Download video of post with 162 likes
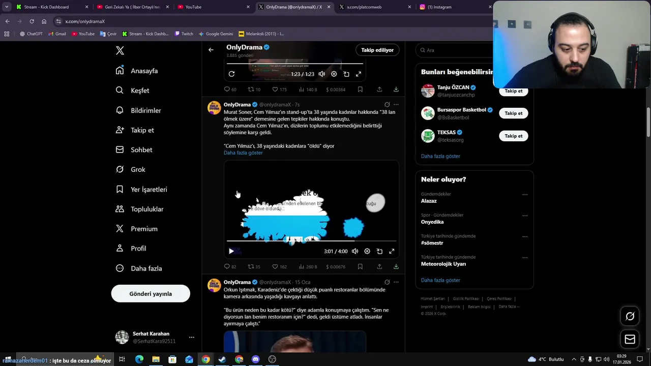 pos(396,267)
